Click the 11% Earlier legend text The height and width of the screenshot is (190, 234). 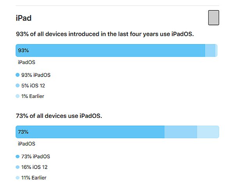click(x=34, y=178)
